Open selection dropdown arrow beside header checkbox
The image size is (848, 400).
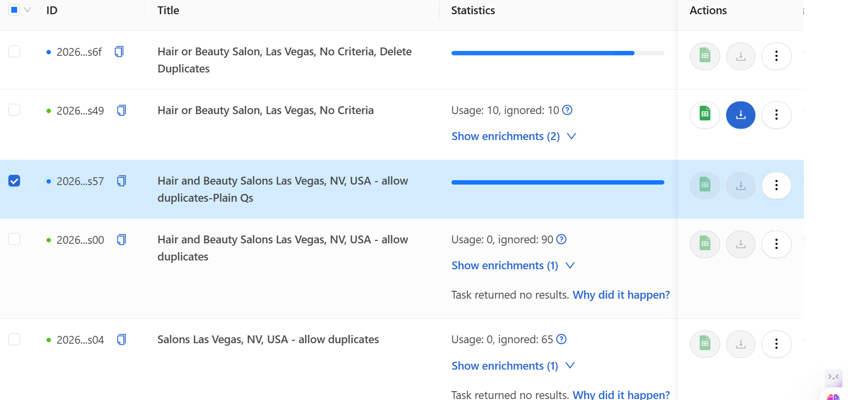click(x=28, y=10)
